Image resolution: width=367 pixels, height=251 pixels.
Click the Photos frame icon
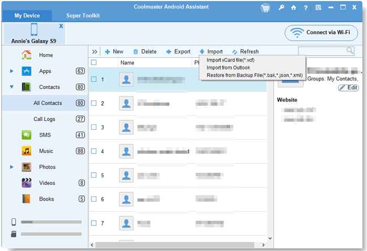(26, 167)
